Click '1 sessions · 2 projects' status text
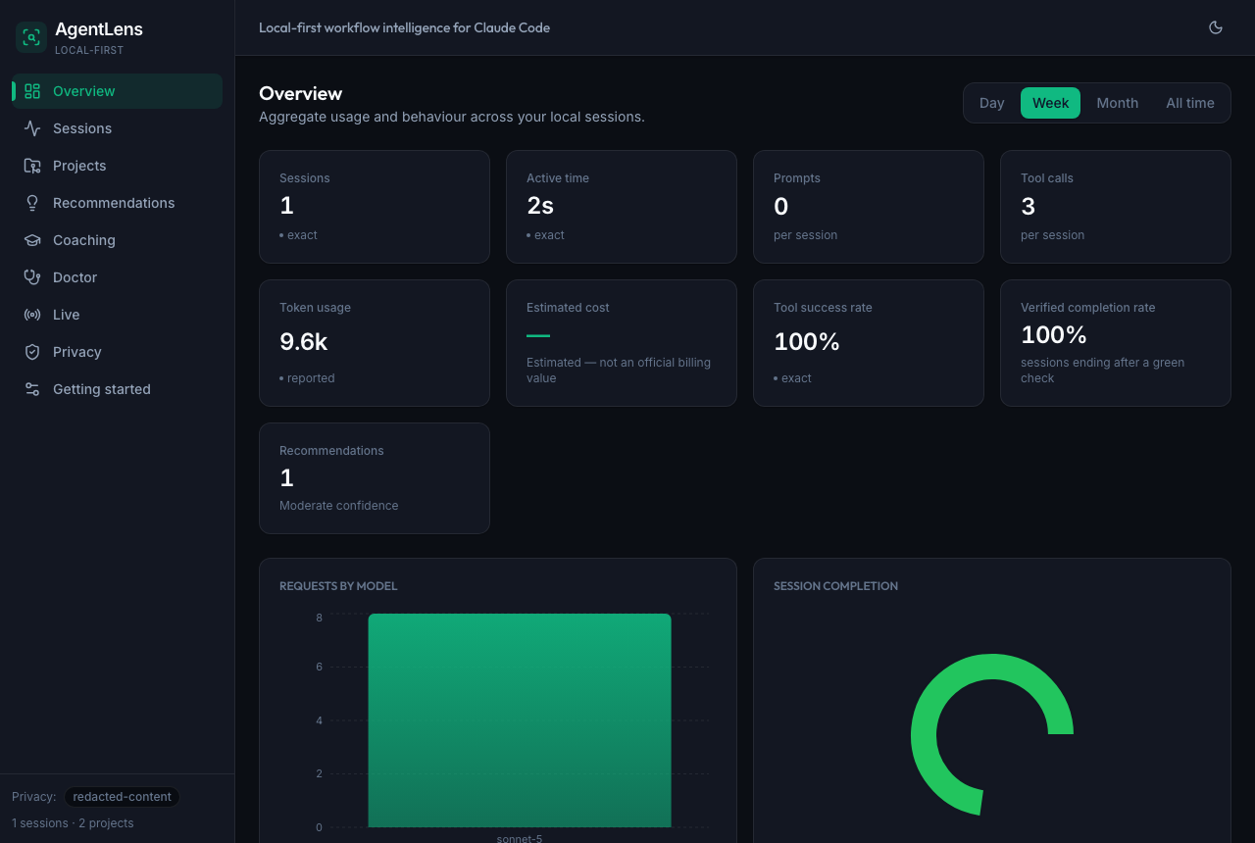Image resolution: width=1255 pixels, height=843 pixels. (x=73, y=823)
